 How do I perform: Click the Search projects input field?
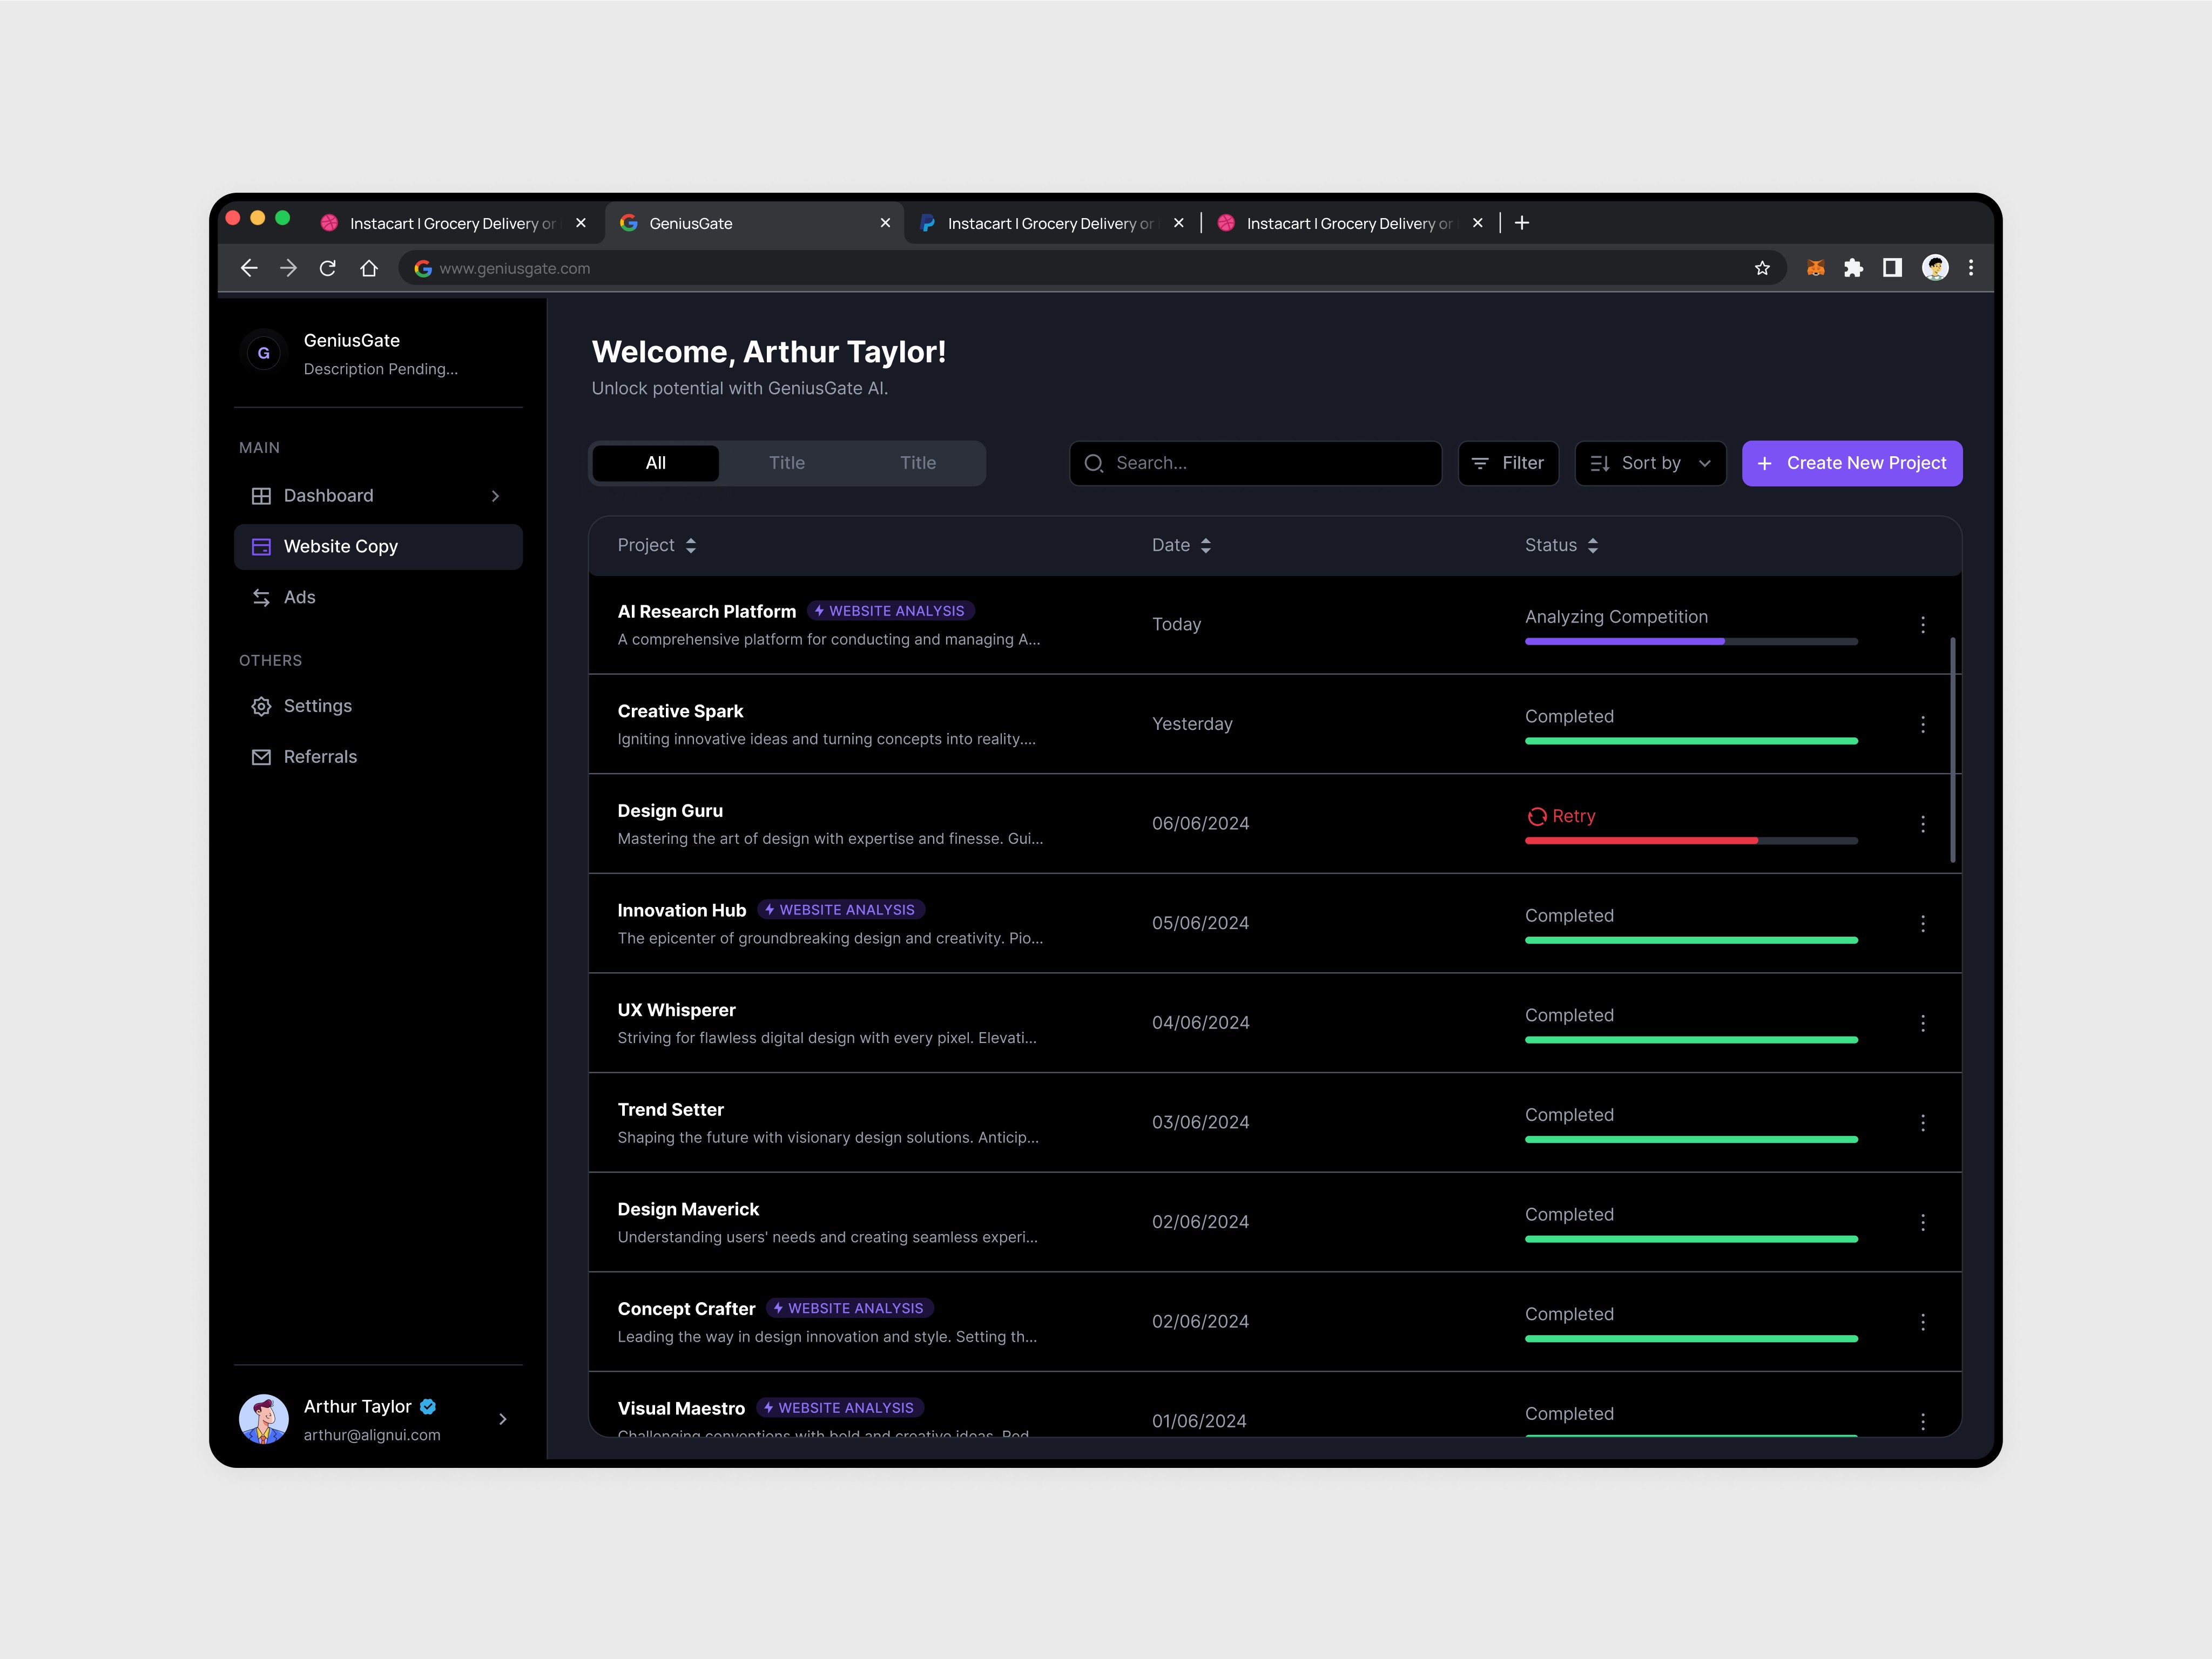pyautogui.click(x=1255, y=464)
